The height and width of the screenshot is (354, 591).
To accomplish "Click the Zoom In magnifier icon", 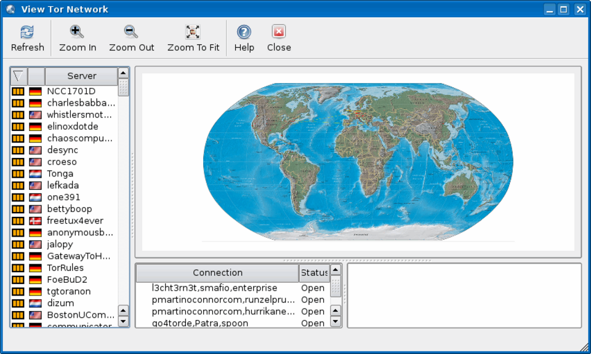I will 77,32.
